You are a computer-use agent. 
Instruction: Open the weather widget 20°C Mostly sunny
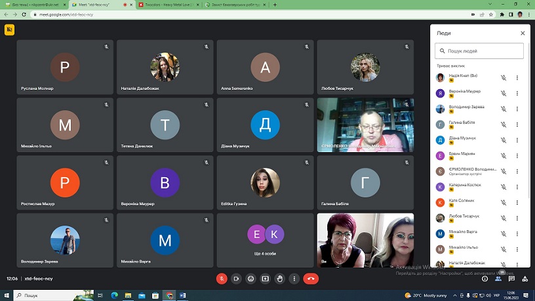tap(426, 295)
